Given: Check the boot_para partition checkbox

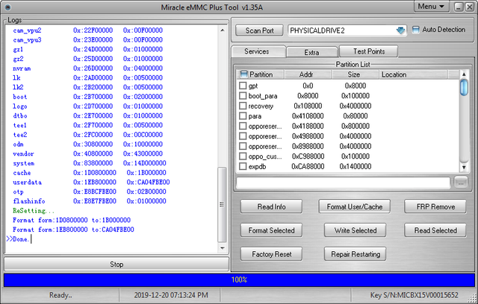Looking at the screenshot, I should tap(243, 96).
